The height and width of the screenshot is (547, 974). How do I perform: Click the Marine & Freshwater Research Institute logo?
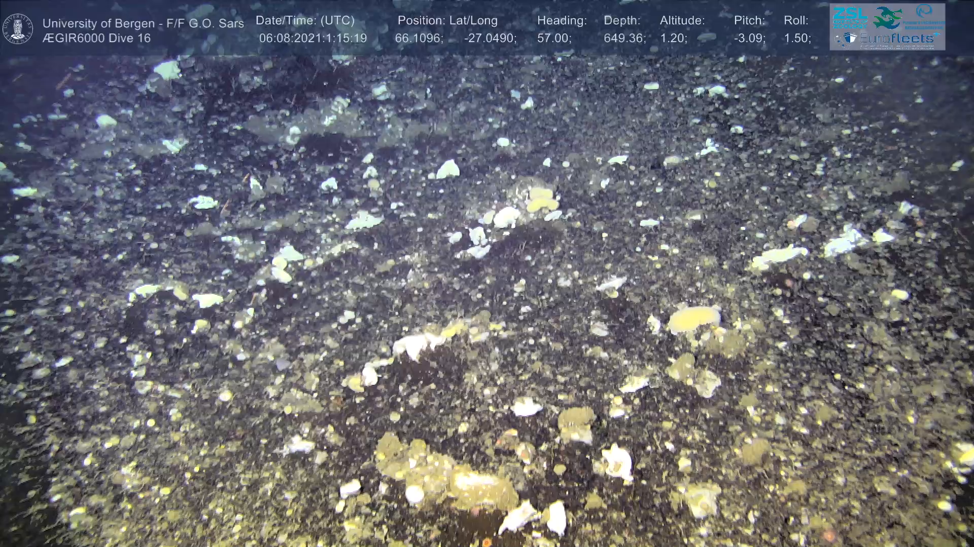click(x=924, y=16)
